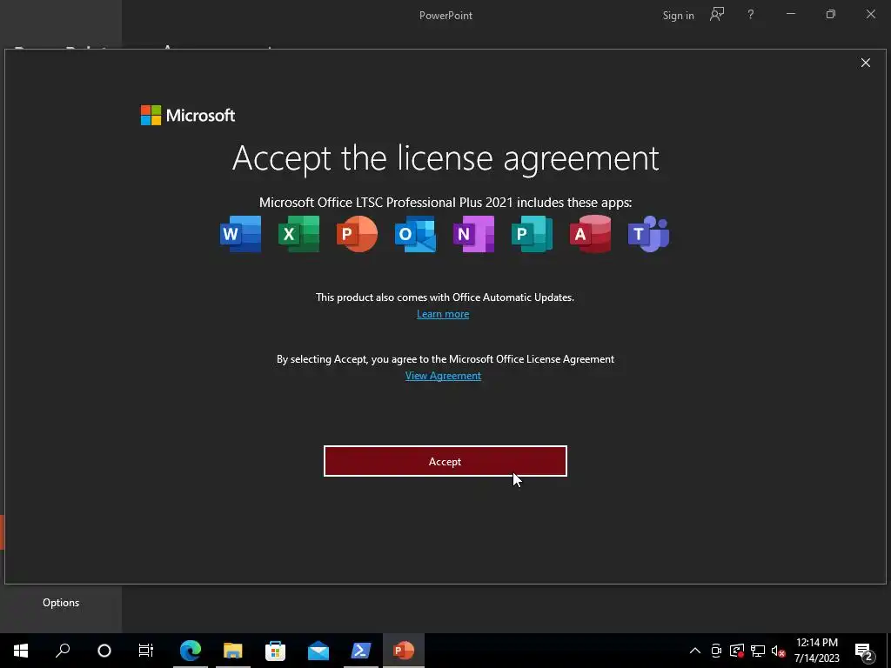The height and width of the screenshot is (668, 891).
Task: Open Cortana from the taskbar
Action: click(x=104, y=651)
